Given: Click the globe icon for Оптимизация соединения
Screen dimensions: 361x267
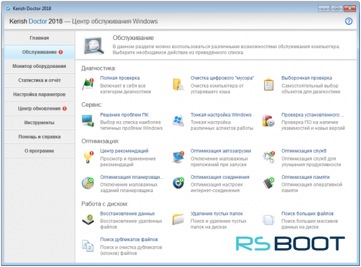Looking at the screenshot, I should point(179,183).
